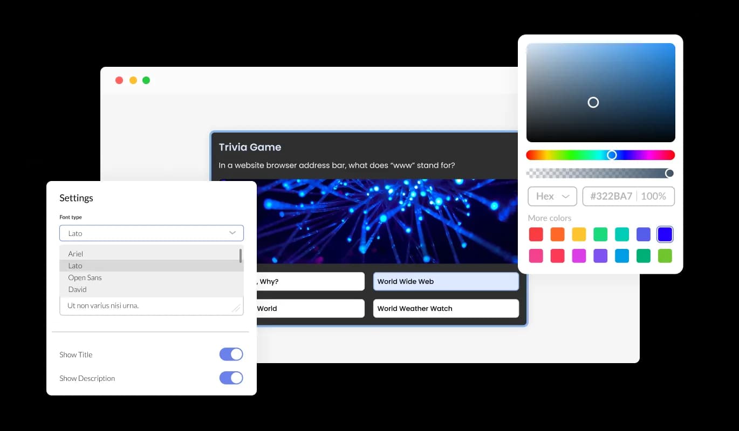Choose the World Wide Web answer
The width and height of the screenshot is (739, 431).
[446, 281]
